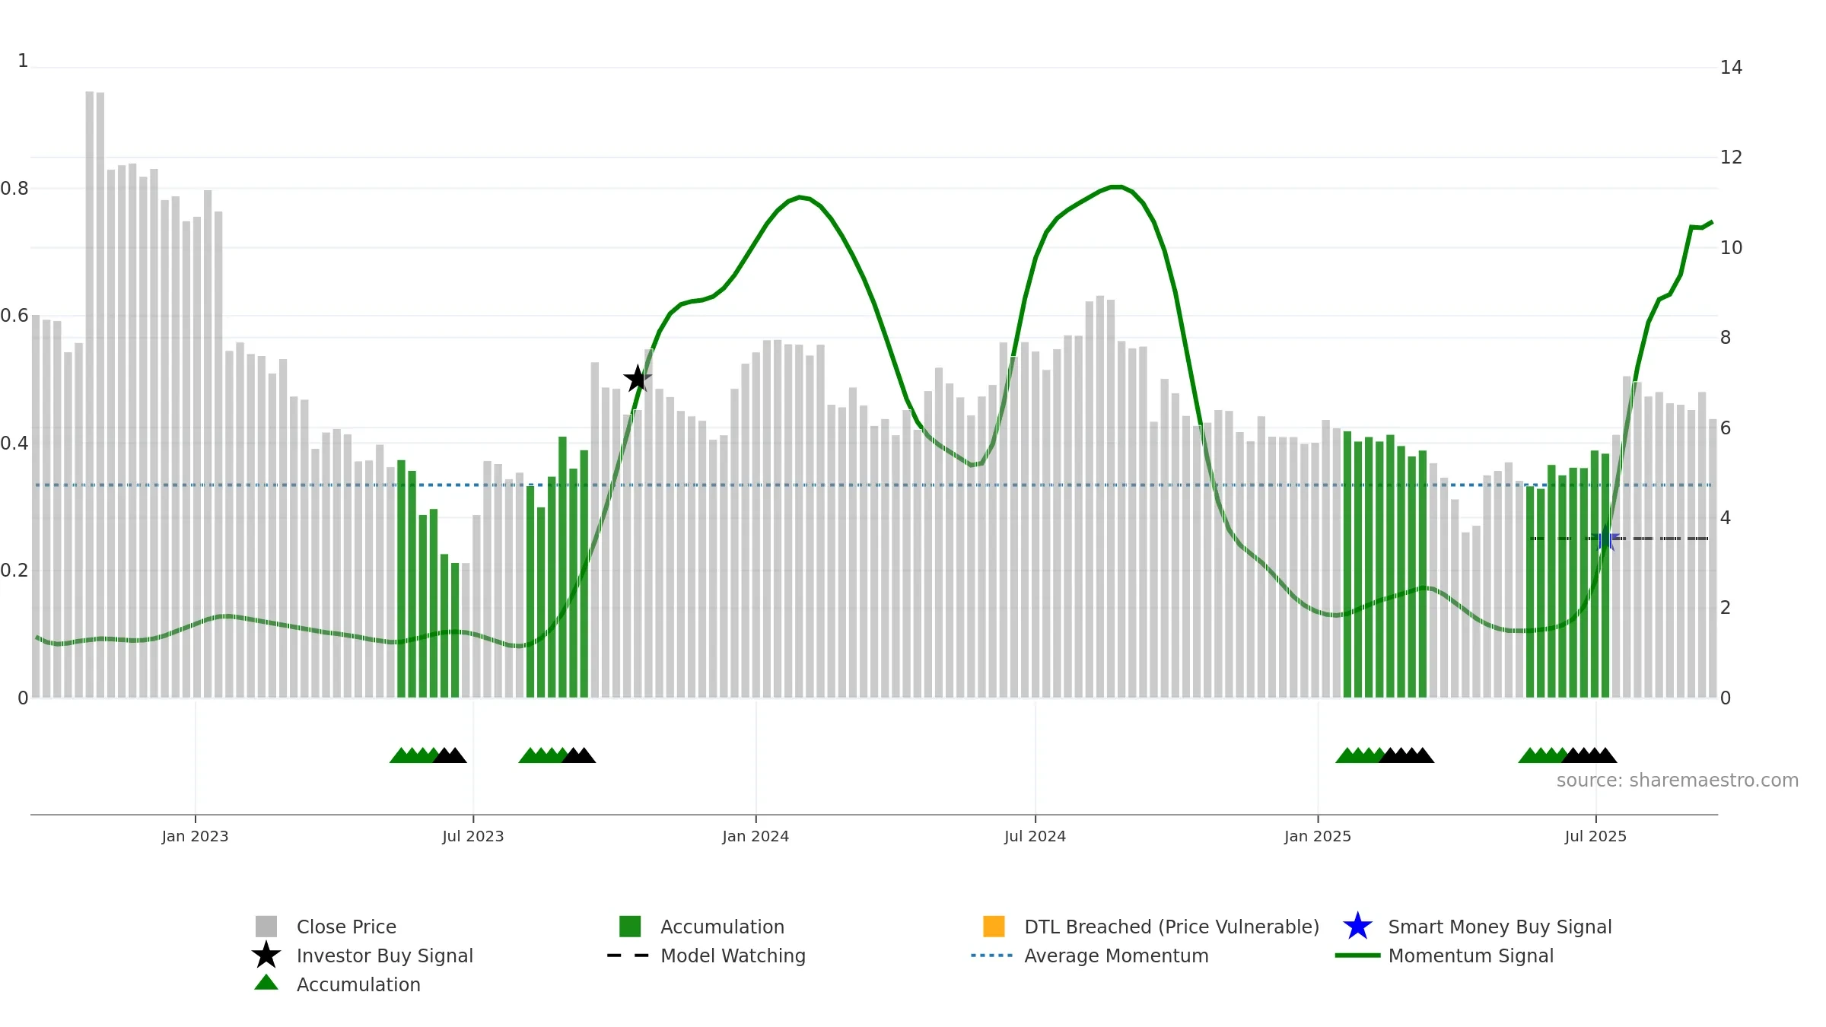The width and height of the screenshot is (1826, 1027).
Task: Click the Model Watching dashed line on chart
Action: pyautogui.click(x=1619, y=539)
